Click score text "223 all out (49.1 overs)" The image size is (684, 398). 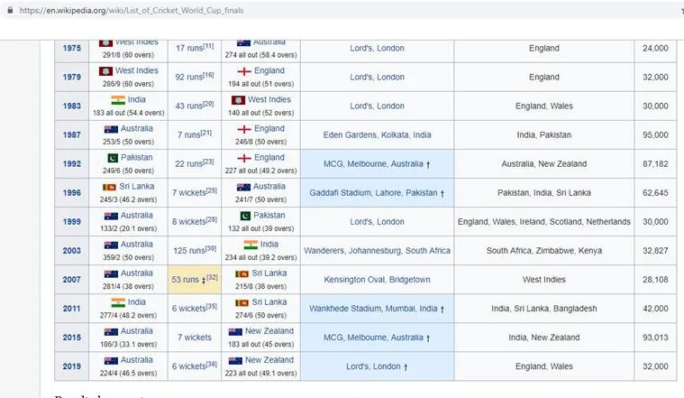coord(260,373)
